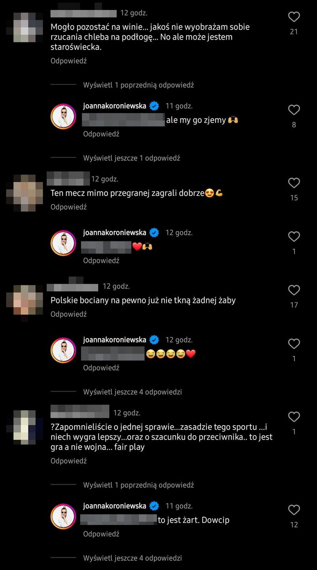Reply to 'Ten mecz mimo przegranej' comment via Odpowiedź
This screenshot has height=570, width=317.
coord(69,207)
